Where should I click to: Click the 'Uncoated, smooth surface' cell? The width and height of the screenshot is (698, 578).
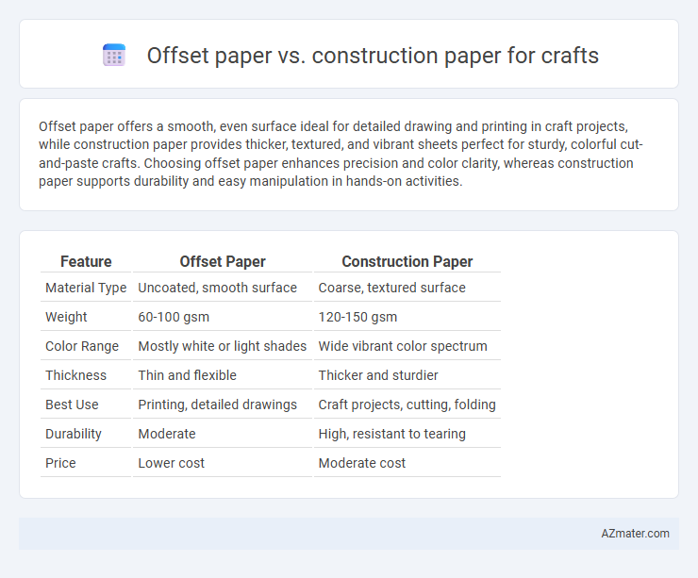pyautogui.click(x=223, y=288)
